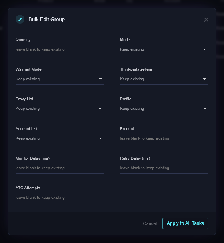The width and height of the screenshot is (224, 243).
Task: Click the ATC Attempts label
Action: tap(28, 188)
